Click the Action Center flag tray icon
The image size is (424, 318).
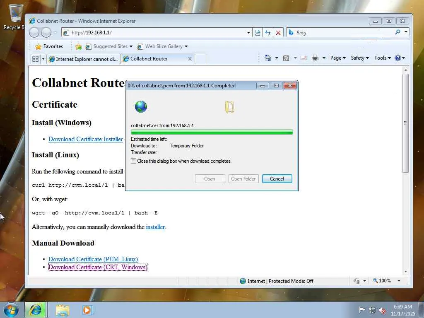pyautogui.click(x=361, y=310)
